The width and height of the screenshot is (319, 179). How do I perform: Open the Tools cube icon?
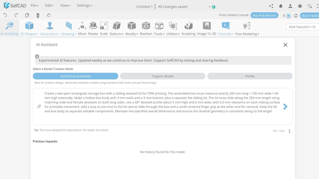coord(159,26)
